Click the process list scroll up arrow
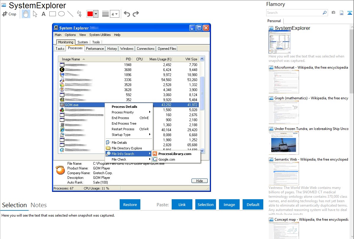The width and height of the screenshot is (354, 239). point(202,59)
